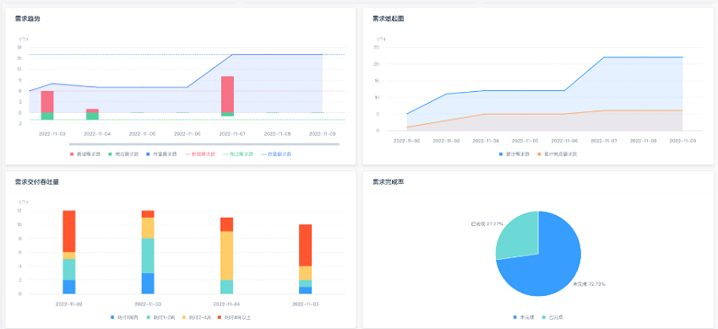718x329 pixels.
Task: Click the 需求交付吞吐量 chart title
Action: 36,181
